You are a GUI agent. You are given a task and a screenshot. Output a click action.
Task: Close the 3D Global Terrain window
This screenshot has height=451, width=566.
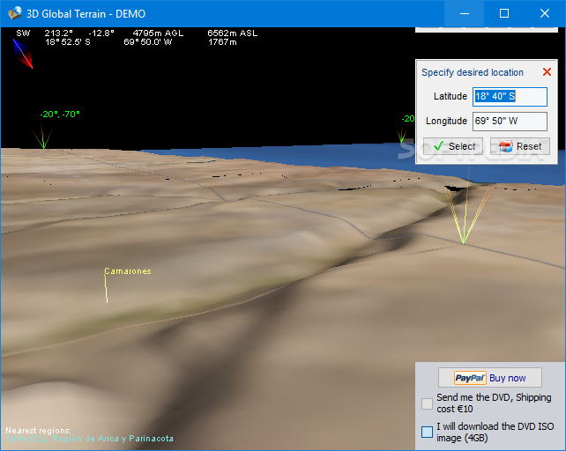(x=545, y=14)
